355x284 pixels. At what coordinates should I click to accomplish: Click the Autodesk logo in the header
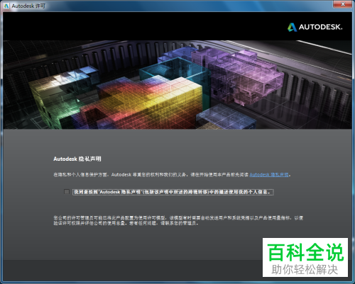(315, 27)
